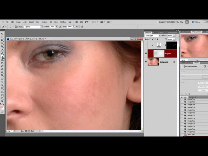
Task: Open the Tool Preset picker
Action: (x=4, y=27)
